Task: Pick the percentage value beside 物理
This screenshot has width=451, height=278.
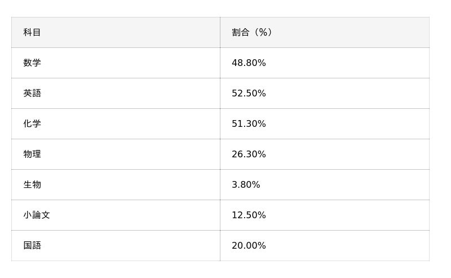Action: (249, 155)
